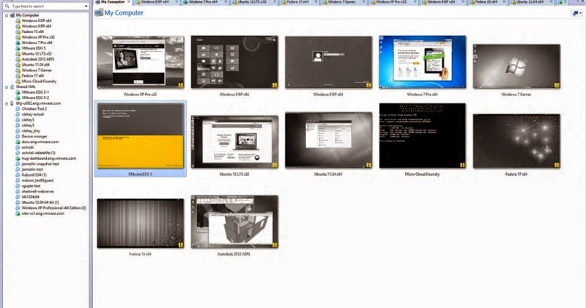Viewport: 586px width, 308px height.
Task: Click the running icon beside hug-dashboard.eng.vmware.com
Action: pos(18,158)
